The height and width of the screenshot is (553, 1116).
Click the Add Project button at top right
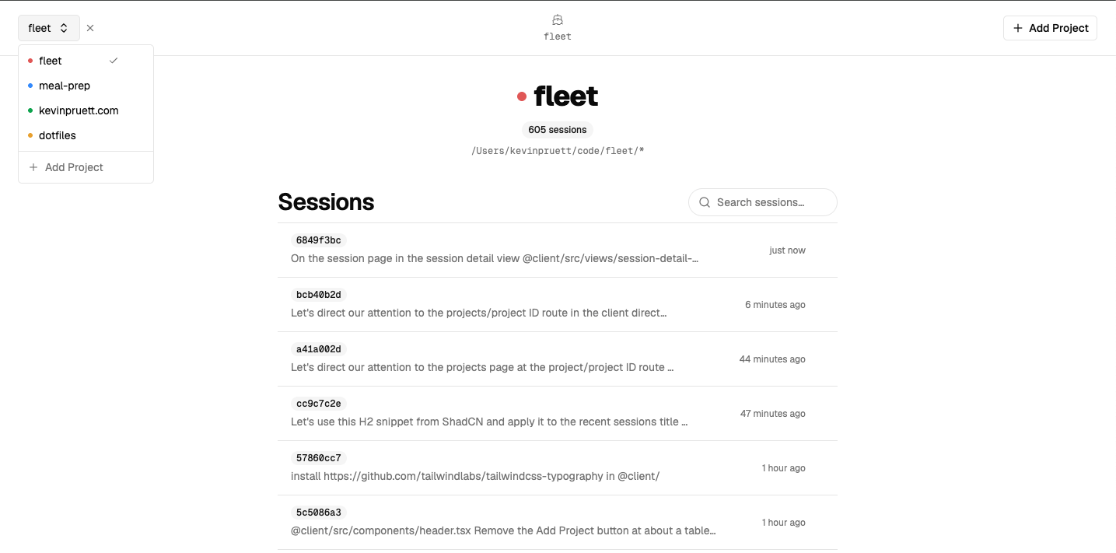1050,27
